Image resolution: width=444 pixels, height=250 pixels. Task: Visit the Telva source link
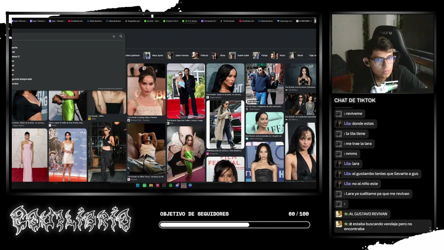point(53,125)
